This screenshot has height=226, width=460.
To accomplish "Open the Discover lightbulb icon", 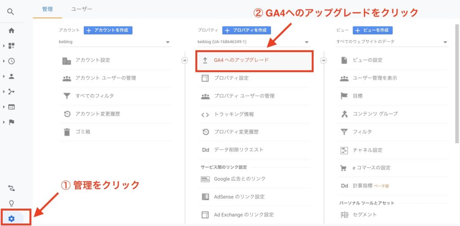I will 11,203.
